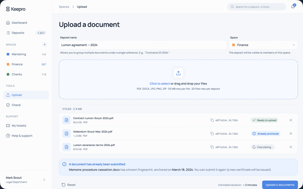Click the Reset circular arrow icon
Screen dimensions: 303x189
tap(63, 185)
